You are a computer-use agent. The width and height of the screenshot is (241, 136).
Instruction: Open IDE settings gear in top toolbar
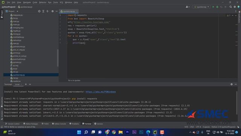[x=235, y=7]
